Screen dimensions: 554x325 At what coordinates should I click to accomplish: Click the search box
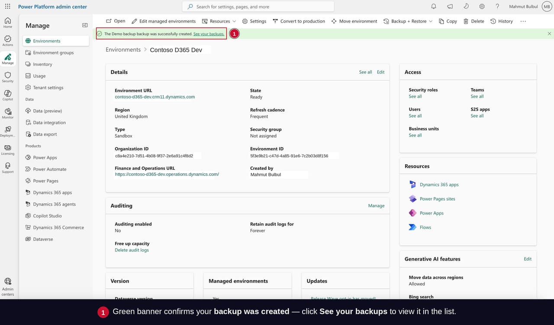pos(258,6)
